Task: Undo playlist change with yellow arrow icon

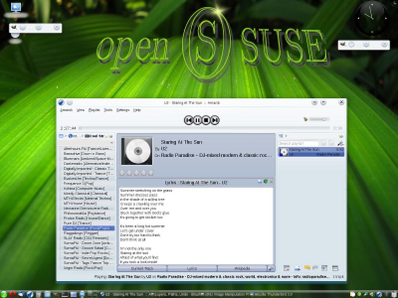Action: 307,267
